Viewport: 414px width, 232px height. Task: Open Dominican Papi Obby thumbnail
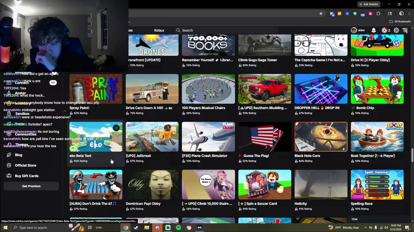click(x=152, y=185)
